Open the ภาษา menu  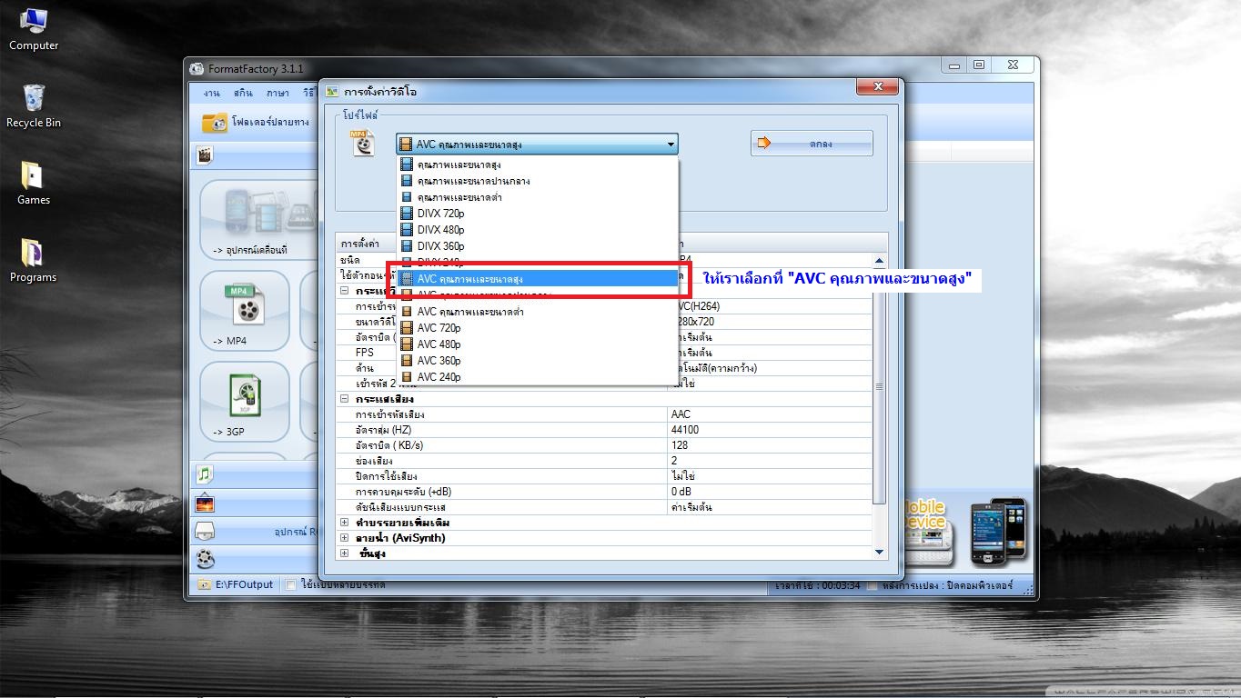click(x=277, y=93)
